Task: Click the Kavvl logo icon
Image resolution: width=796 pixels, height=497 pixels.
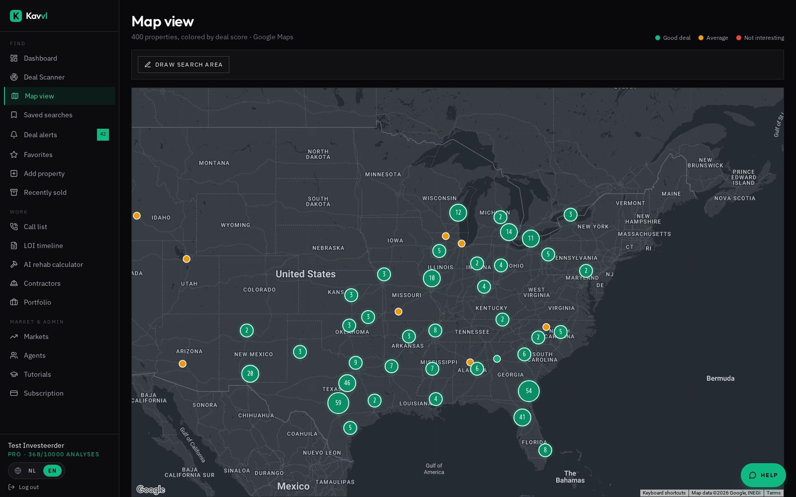Action: tap(16, 16)
